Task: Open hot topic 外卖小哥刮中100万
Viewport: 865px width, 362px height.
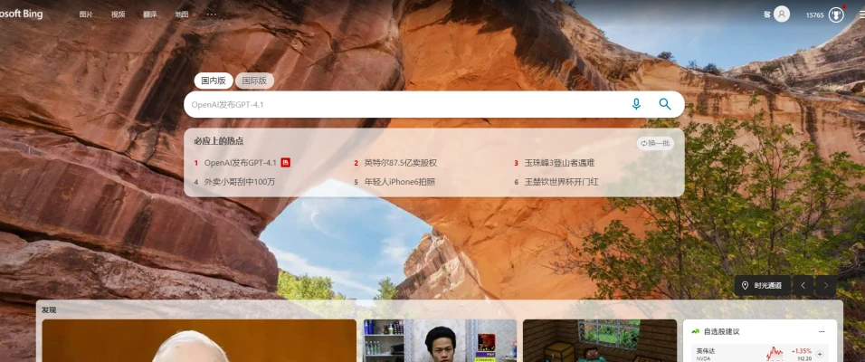Action: [x=240, y=182]
